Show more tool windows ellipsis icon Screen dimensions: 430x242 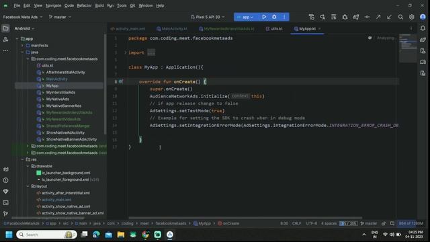(5, 51)
